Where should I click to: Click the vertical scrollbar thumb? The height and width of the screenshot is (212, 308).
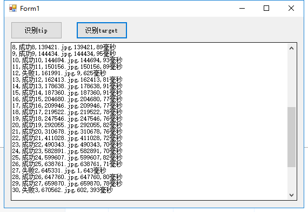[x=291, y=137]
